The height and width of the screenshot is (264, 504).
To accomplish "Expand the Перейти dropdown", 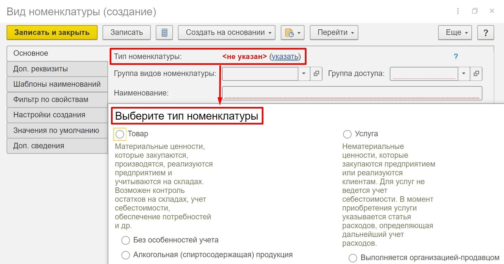I will pyautogui.click(x=334, y=33).
